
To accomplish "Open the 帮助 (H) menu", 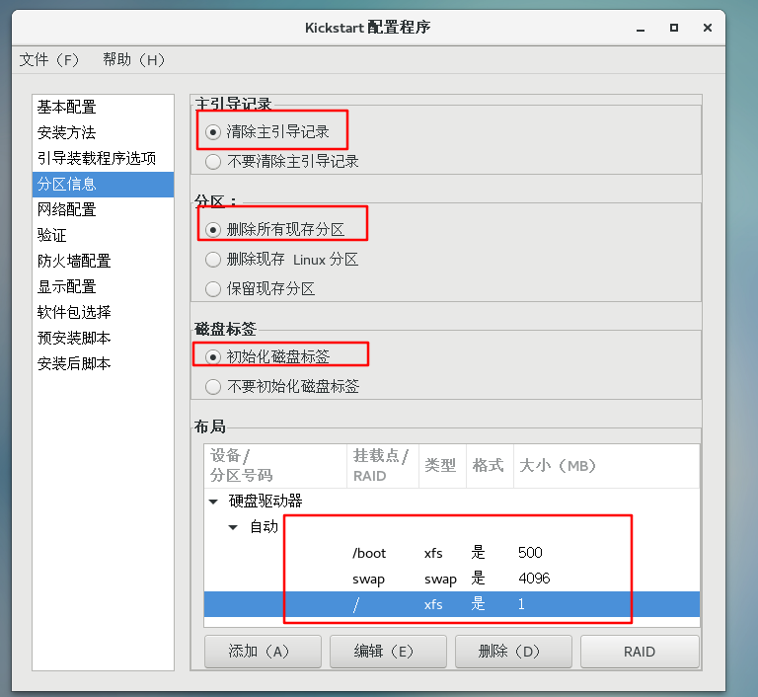I will click(x=133, y=60).
